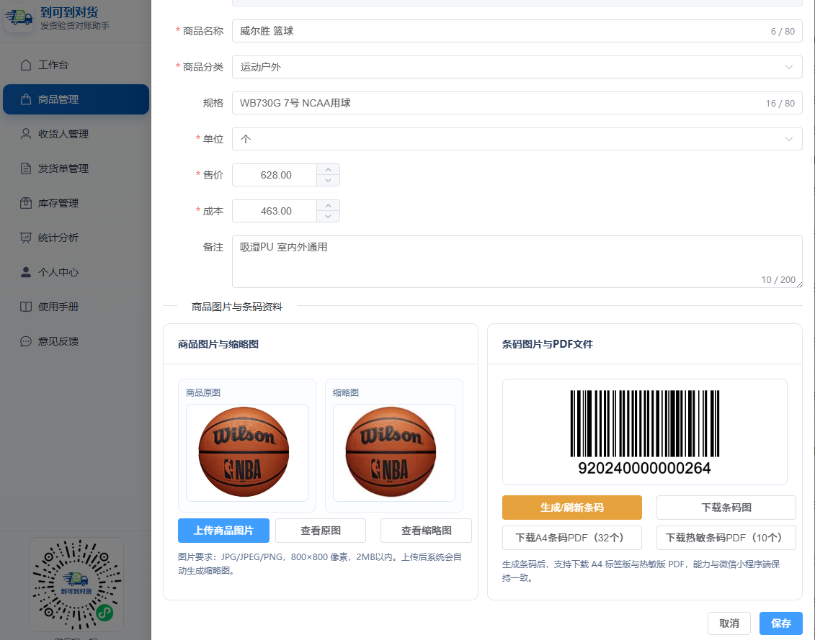Click the 统计分析 chart icon
815x640 pixels.
click(x=25, y=238)
